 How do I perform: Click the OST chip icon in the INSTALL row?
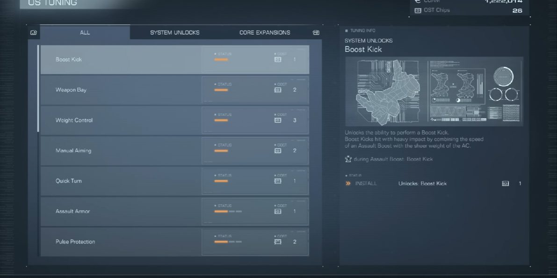click(505, 184)
